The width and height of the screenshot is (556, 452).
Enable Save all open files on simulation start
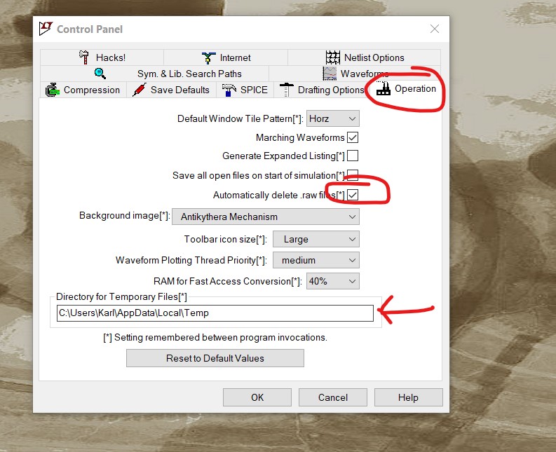pyautogui.click(x=353, y=175)
